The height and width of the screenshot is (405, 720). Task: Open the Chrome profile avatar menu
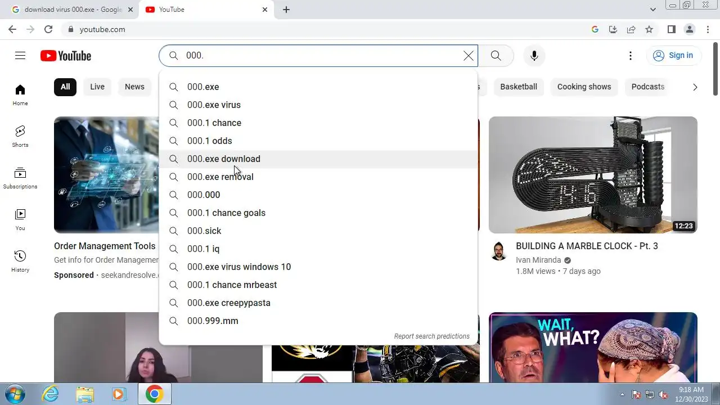[x=689, y=29]
